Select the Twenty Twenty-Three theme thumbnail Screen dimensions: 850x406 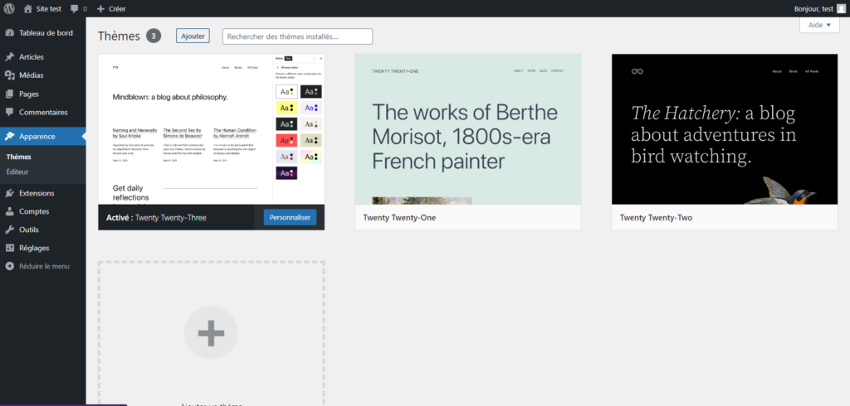click(x=212, y=129)
